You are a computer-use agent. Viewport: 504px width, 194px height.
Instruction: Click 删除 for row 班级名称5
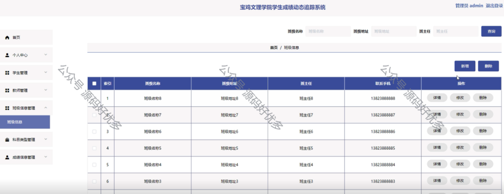(483, 148)
